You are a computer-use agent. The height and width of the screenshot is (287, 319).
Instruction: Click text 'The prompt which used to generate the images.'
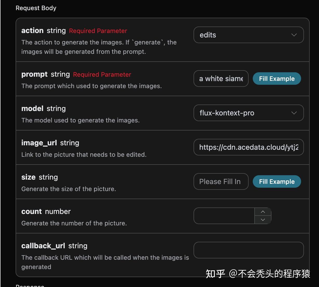(91, 86)
